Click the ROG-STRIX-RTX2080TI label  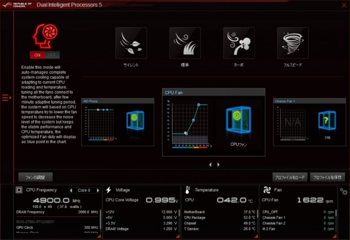pyautogui.click(x=35, y=222)
